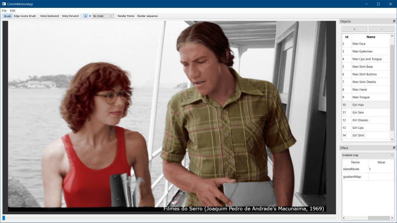Click the Id column header

click(x=347, y=37)
